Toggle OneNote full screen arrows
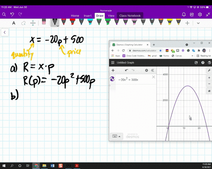 pos(208,15)
